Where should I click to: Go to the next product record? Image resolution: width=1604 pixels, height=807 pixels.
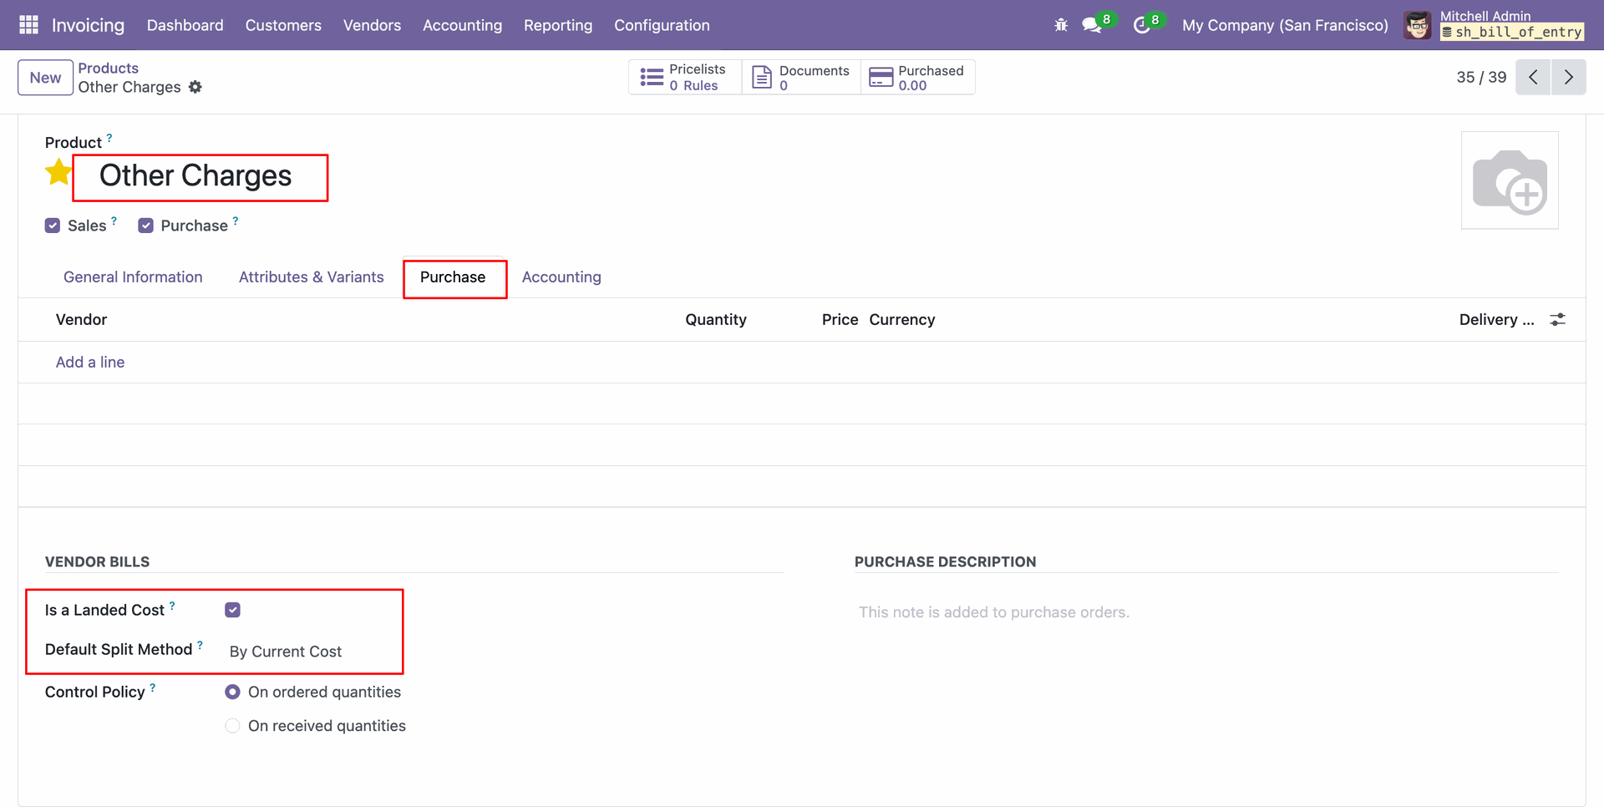click(x=1568, y=78)
